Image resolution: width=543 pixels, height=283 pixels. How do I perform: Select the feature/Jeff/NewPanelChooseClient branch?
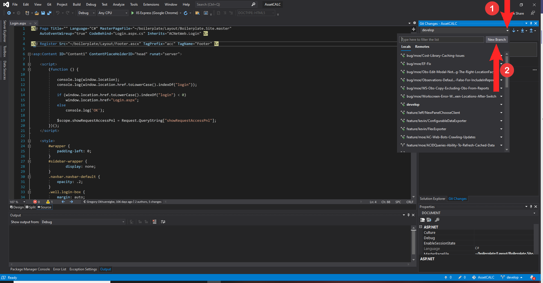coord(433,113)
